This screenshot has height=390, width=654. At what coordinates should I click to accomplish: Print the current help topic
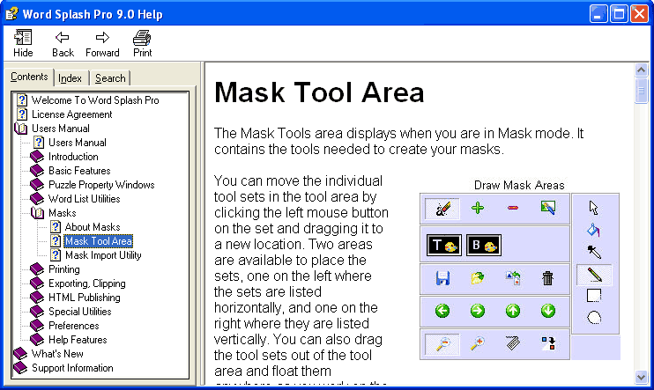142,43
